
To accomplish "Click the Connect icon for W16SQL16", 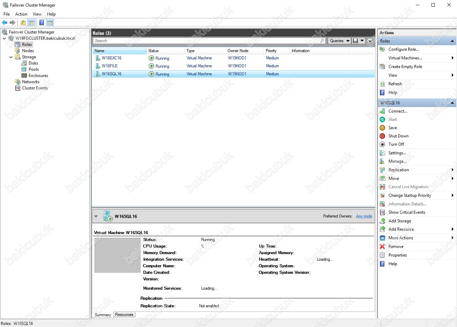I will tap(382, 111).
